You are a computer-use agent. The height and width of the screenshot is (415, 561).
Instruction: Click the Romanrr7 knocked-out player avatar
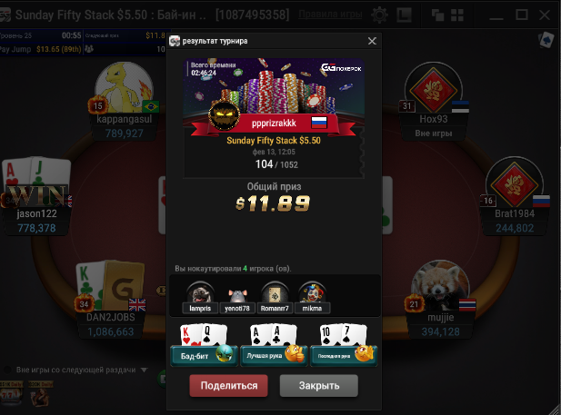click(x=275, y=294)
